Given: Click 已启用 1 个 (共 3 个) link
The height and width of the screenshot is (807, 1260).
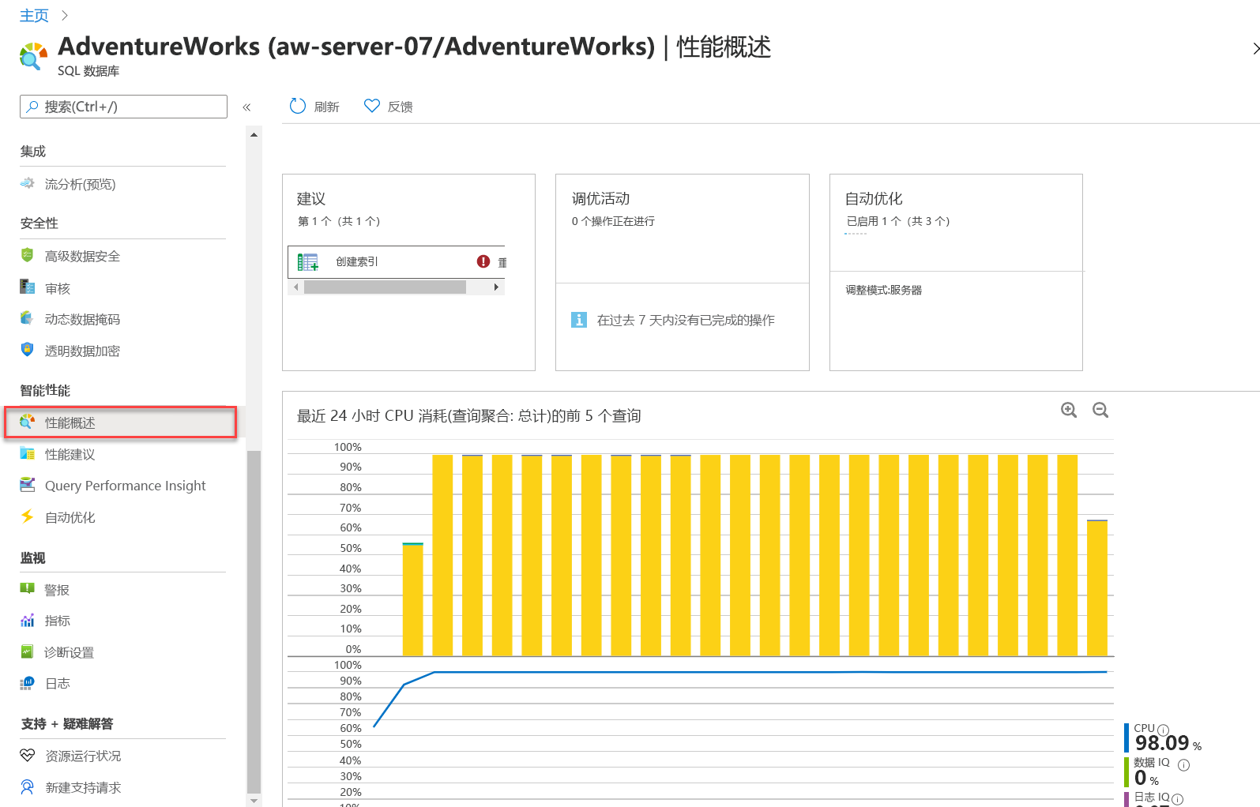Looking at the screenshot, I should pos(898,221).
